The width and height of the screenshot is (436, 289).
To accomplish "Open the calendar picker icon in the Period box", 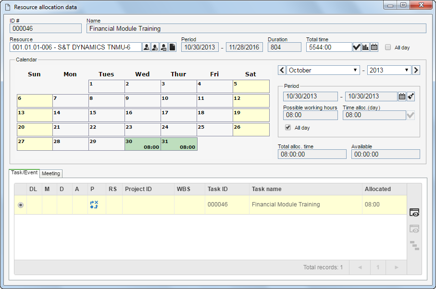I will (402, 96).
